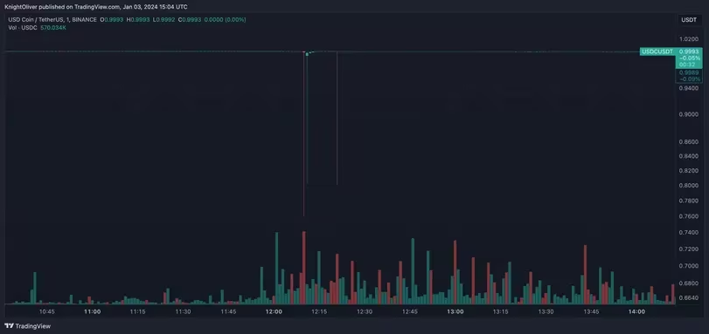Click the 0.8200 price axis label
Viewport: 709px width, 334px height.
(x=689, y=171)
